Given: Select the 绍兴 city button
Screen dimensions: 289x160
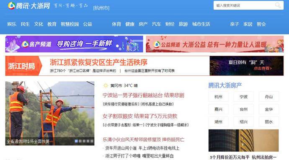Looking at the screenshot, I should pyautogui.click(x=243, y=122).
